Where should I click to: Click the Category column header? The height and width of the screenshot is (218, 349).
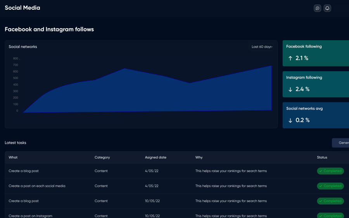pos(102,158)
